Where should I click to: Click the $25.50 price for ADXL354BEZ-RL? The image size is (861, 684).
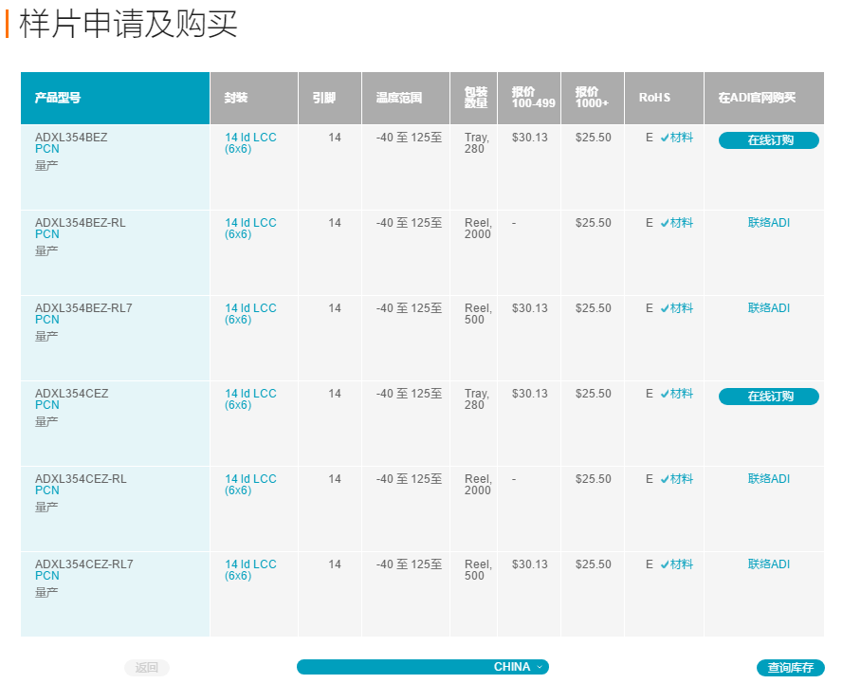tap(593, 223)
